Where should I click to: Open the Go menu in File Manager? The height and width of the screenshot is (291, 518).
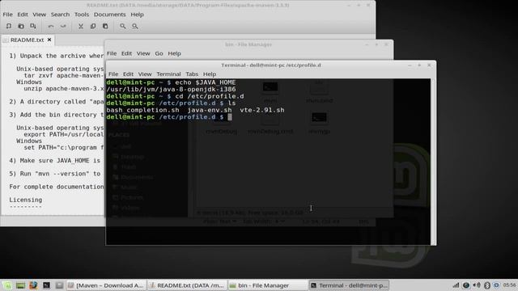tap(159, 53)
